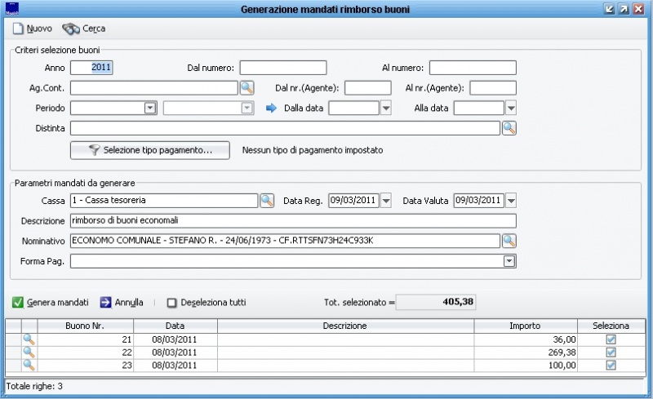Click the blue arrow next to Periodo
The width and height of the screenshot is (653, 399).
tap(271, 109)
